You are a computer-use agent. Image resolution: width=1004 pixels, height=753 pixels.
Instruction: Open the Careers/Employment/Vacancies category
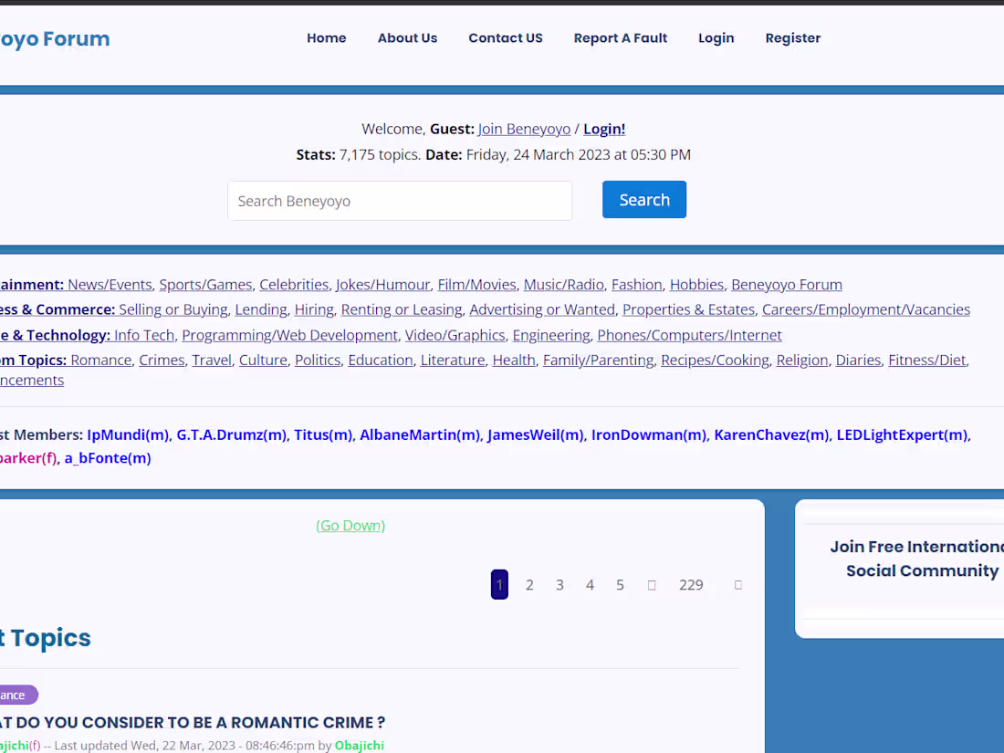click(865, 309)
